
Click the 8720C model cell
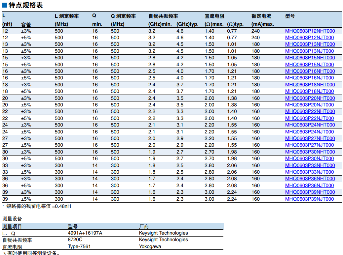tap(75, 240)
